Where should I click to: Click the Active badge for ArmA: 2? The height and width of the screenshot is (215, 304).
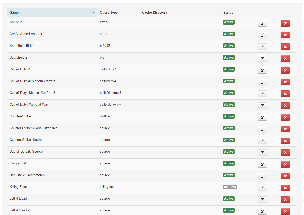click(x=229, y=22)
